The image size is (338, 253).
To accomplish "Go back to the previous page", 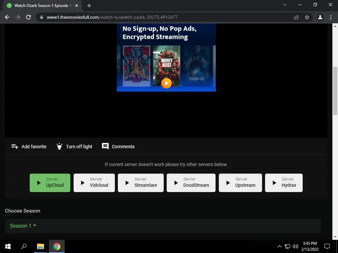I will (7, 17).
